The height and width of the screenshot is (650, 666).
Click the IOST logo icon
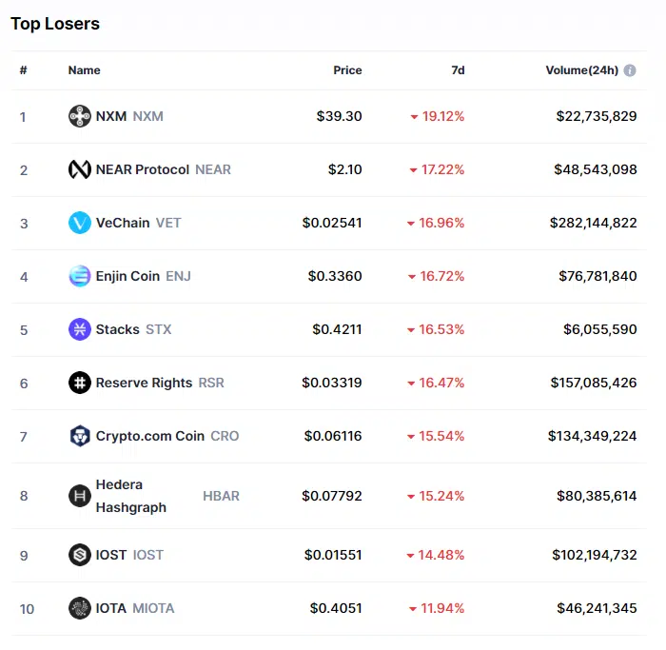[x=80, y=555]
